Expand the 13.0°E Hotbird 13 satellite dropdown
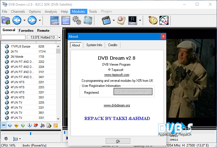This screenshot has height=148, width=217. coord(59,37)
